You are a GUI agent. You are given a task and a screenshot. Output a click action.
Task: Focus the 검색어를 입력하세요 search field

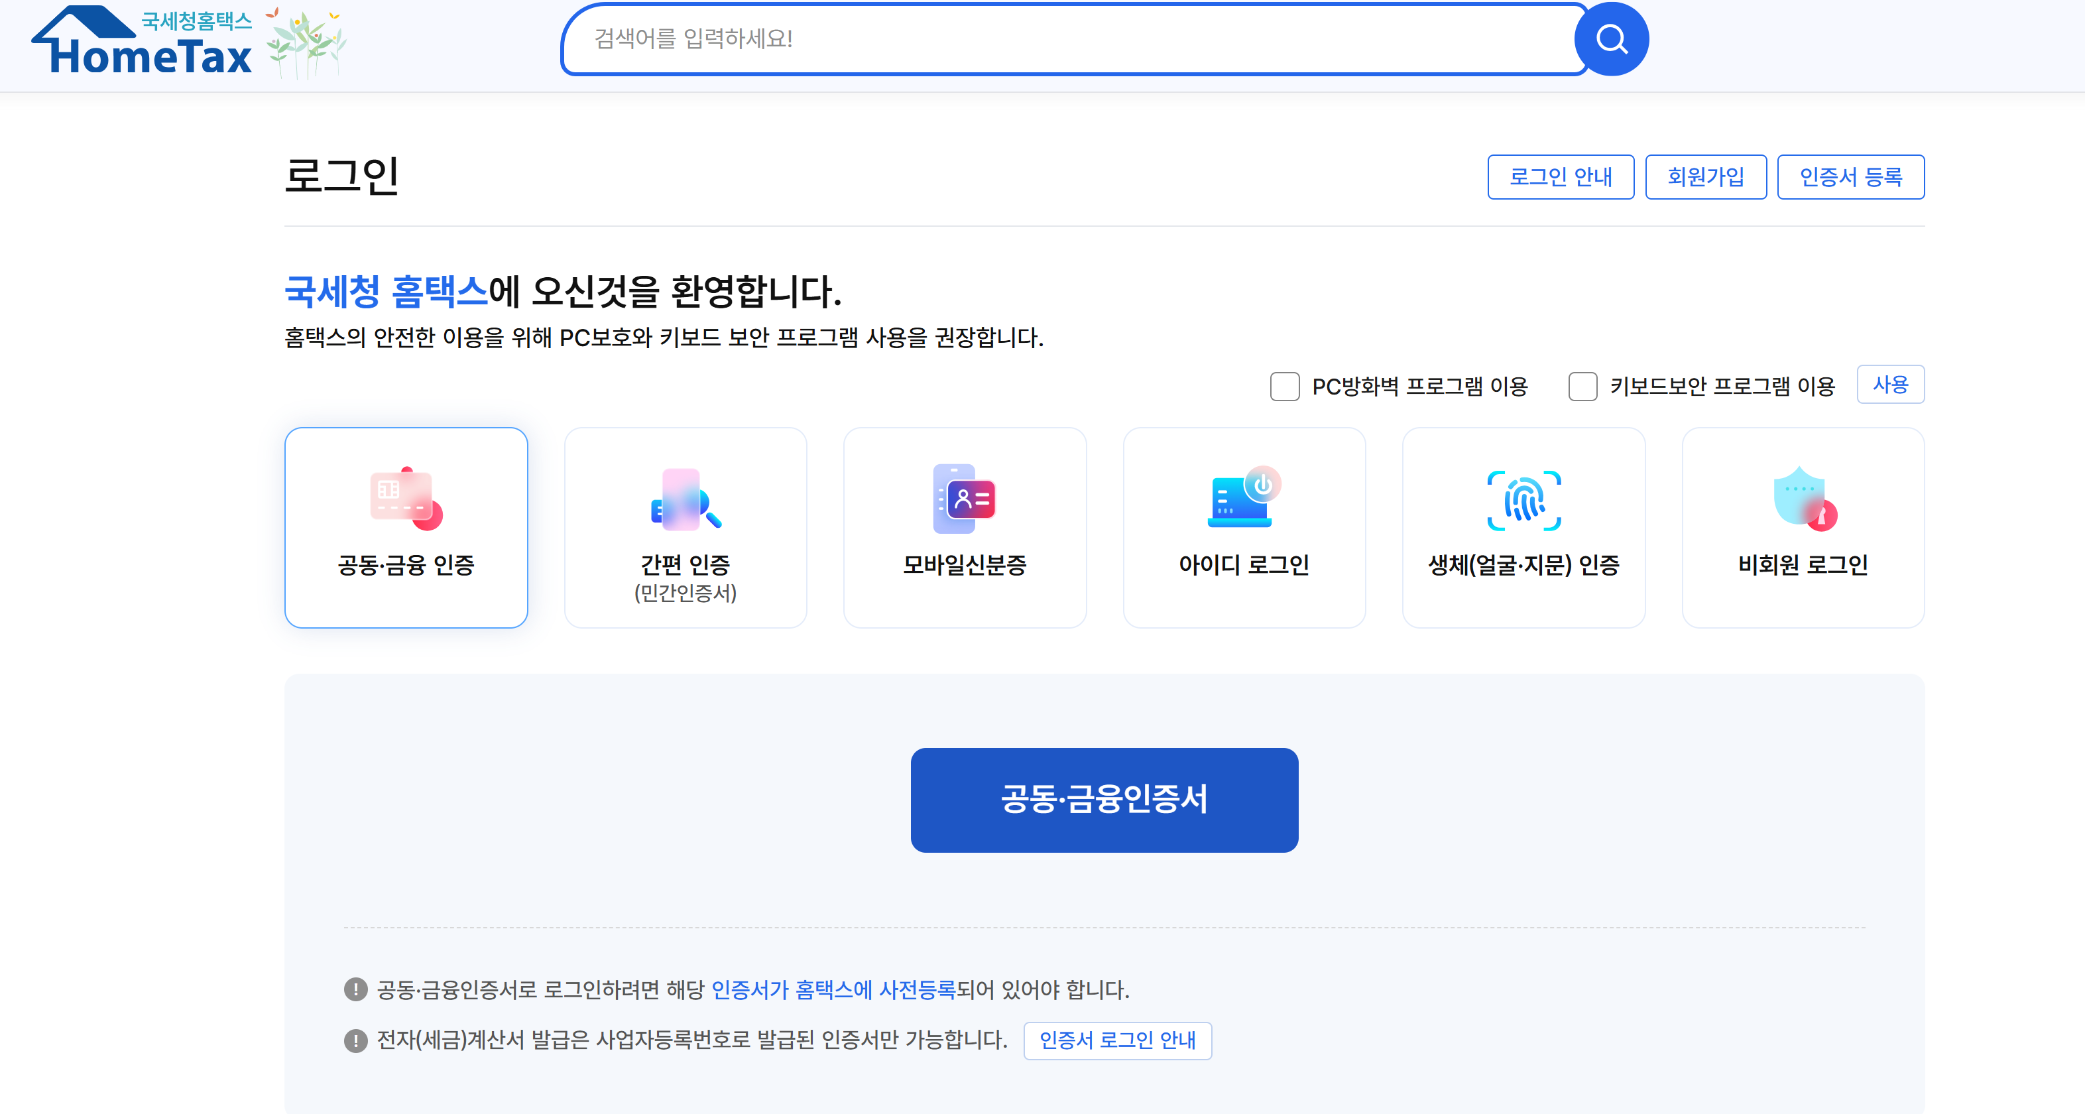(1069, 39)
